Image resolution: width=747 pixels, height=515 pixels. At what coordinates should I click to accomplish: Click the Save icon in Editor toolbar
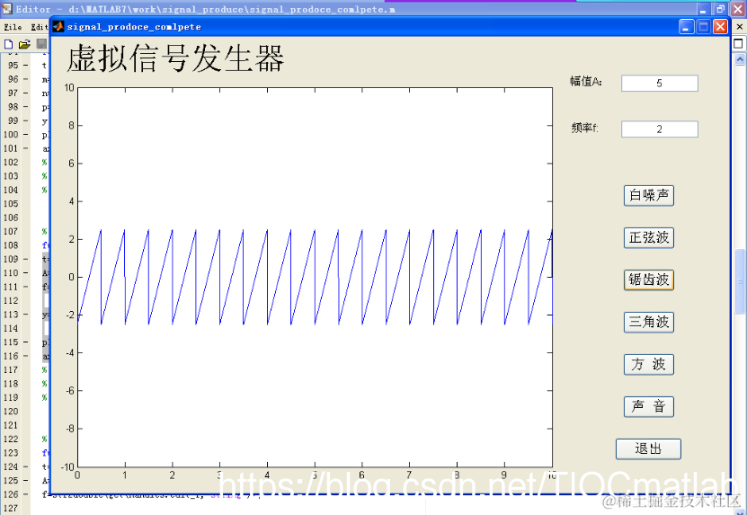41,44
